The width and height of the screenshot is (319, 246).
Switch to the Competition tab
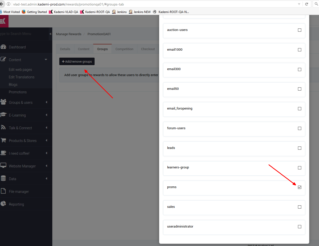pyautogui.click(x=124, y=49)
